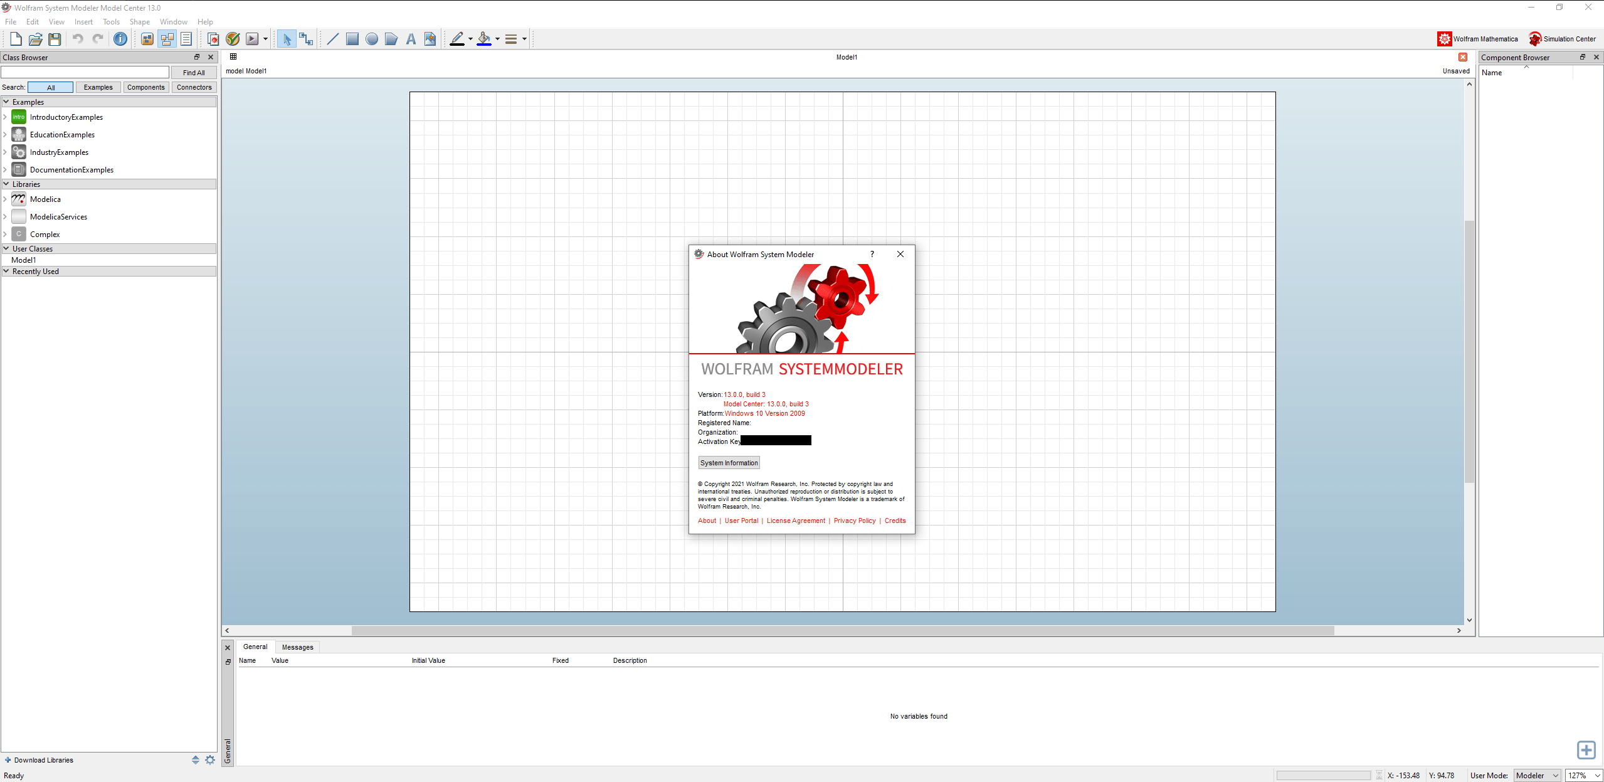Select the Text tool
1604x782 pixels.
coord(411,39)
